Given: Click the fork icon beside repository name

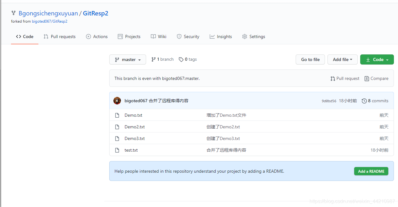Looking at the screenshot, I should pos(14,13).
